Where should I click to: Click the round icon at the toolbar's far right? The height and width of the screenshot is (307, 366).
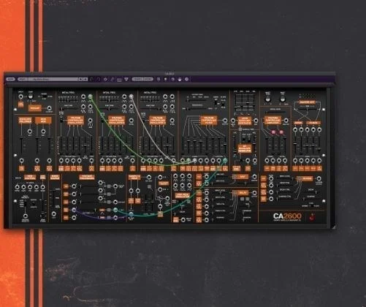tap(187, 79)
